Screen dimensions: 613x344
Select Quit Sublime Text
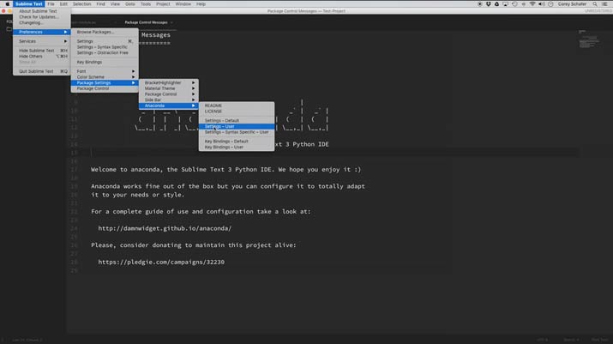[x=42, y=71]
